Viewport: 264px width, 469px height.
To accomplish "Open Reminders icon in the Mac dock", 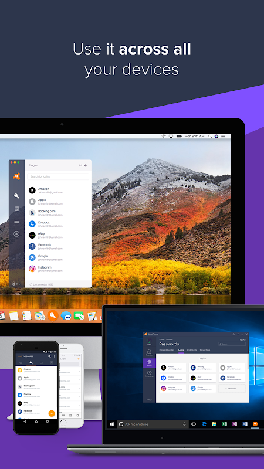I will click(x=26, y=315).
